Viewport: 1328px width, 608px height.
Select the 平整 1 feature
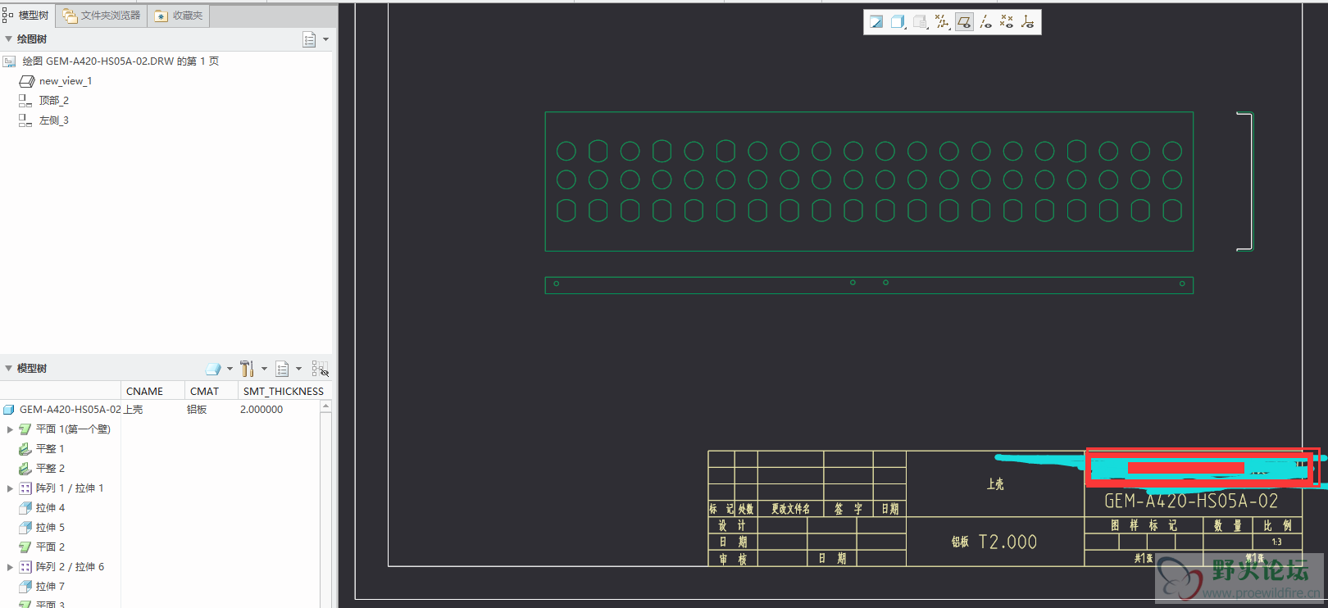(42, 449)
